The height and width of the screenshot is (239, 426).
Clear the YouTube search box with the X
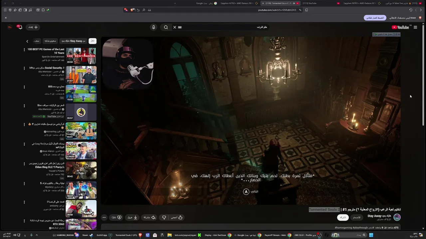(x=175, y=27)
